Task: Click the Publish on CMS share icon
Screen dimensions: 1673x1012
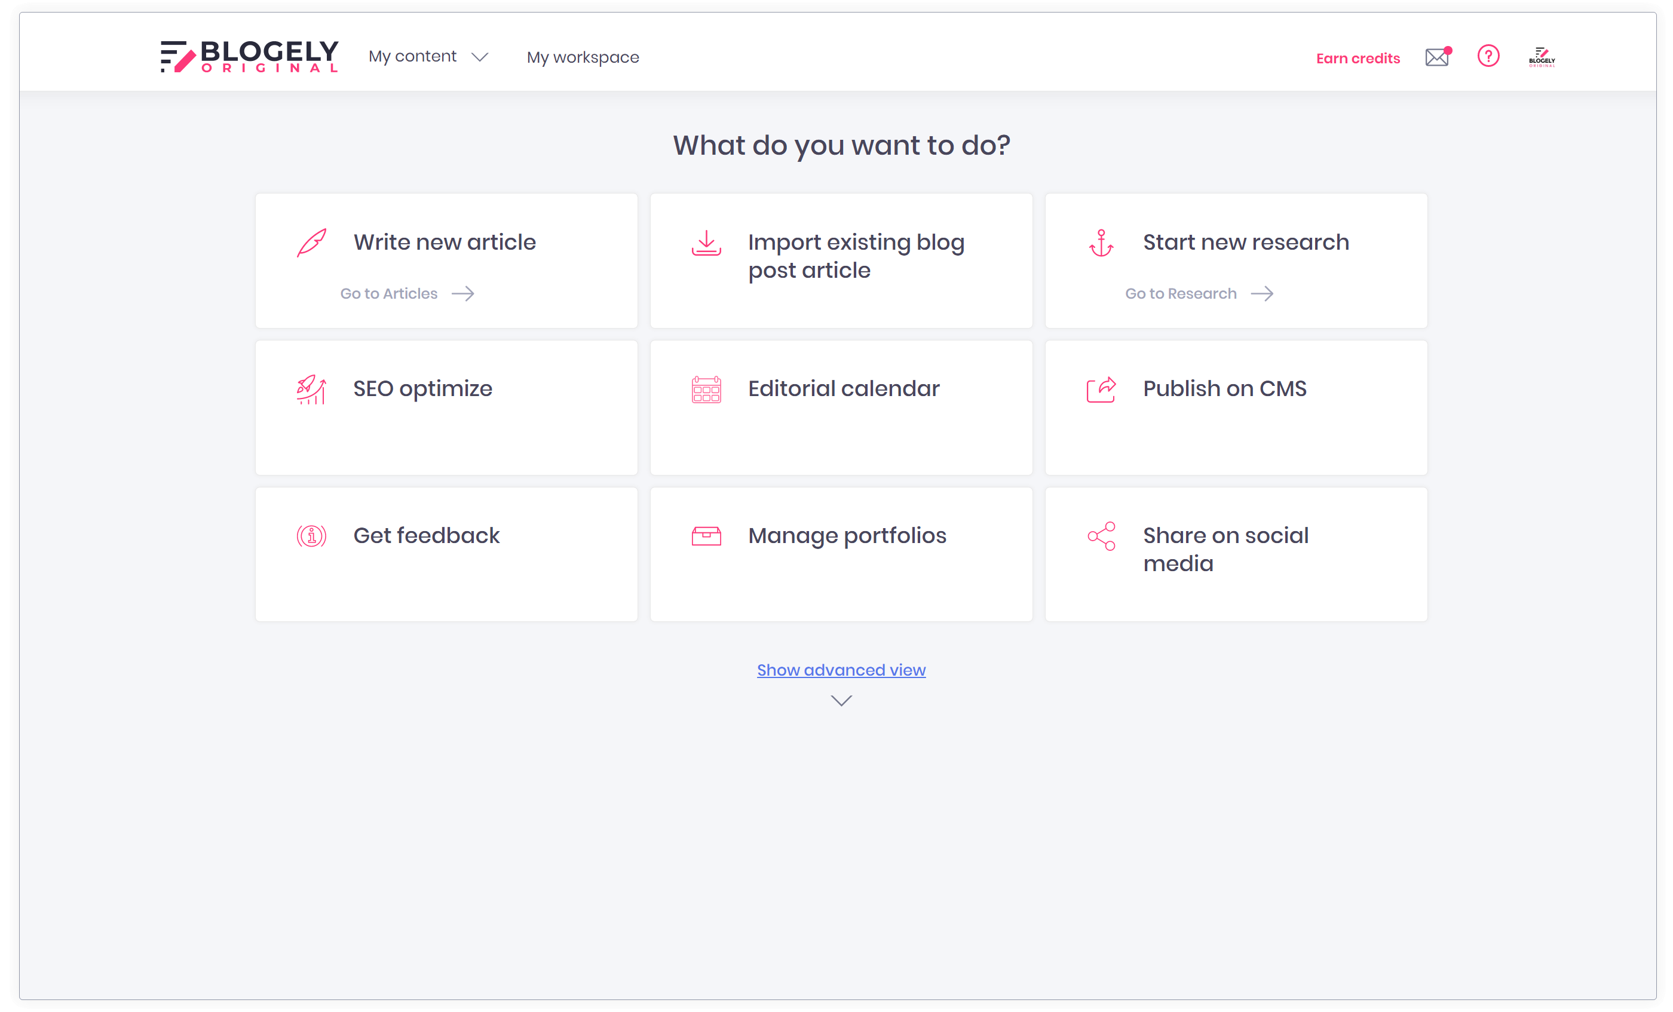Action: coord(1101,390)
